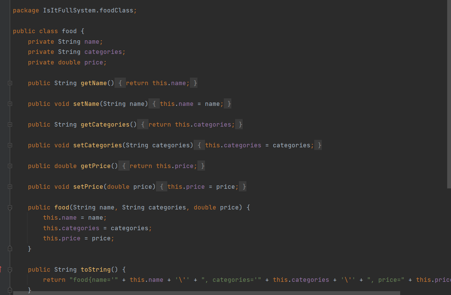451x295 pixels.
Task: Click the "price" field in "private double price;"
Action: point(93,63)
